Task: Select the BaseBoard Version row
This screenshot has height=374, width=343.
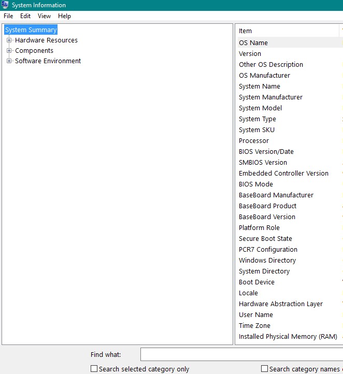Action: [290, 217]
